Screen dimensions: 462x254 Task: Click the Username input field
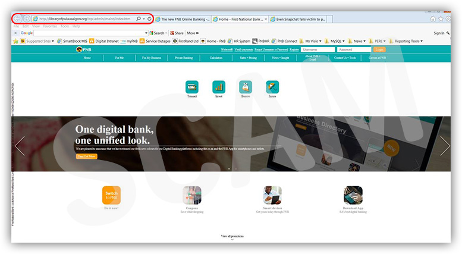(x=318, y=49)
